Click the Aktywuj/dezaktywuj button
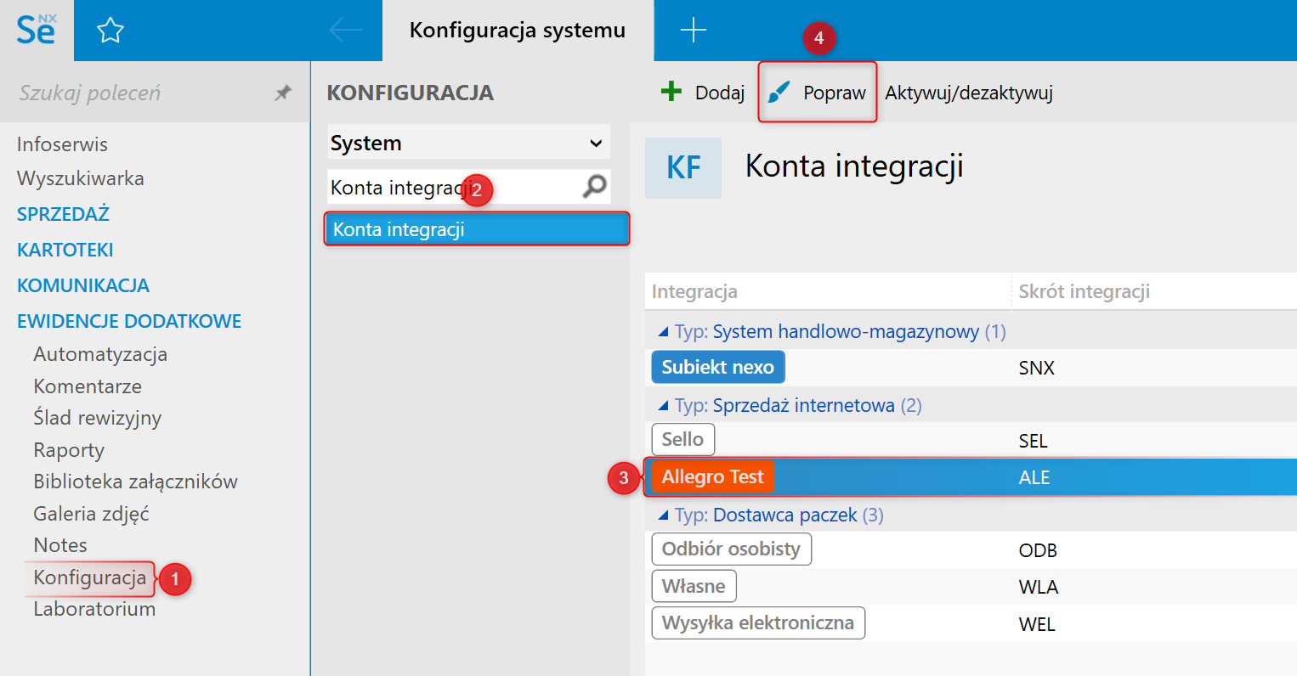 968,93
